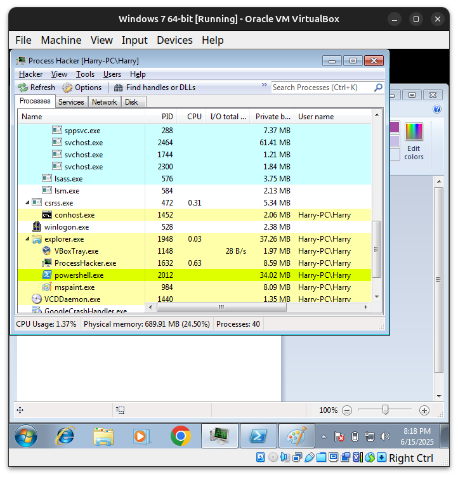
Task: Select the Processes tab
Action: (x=35, y=101)
